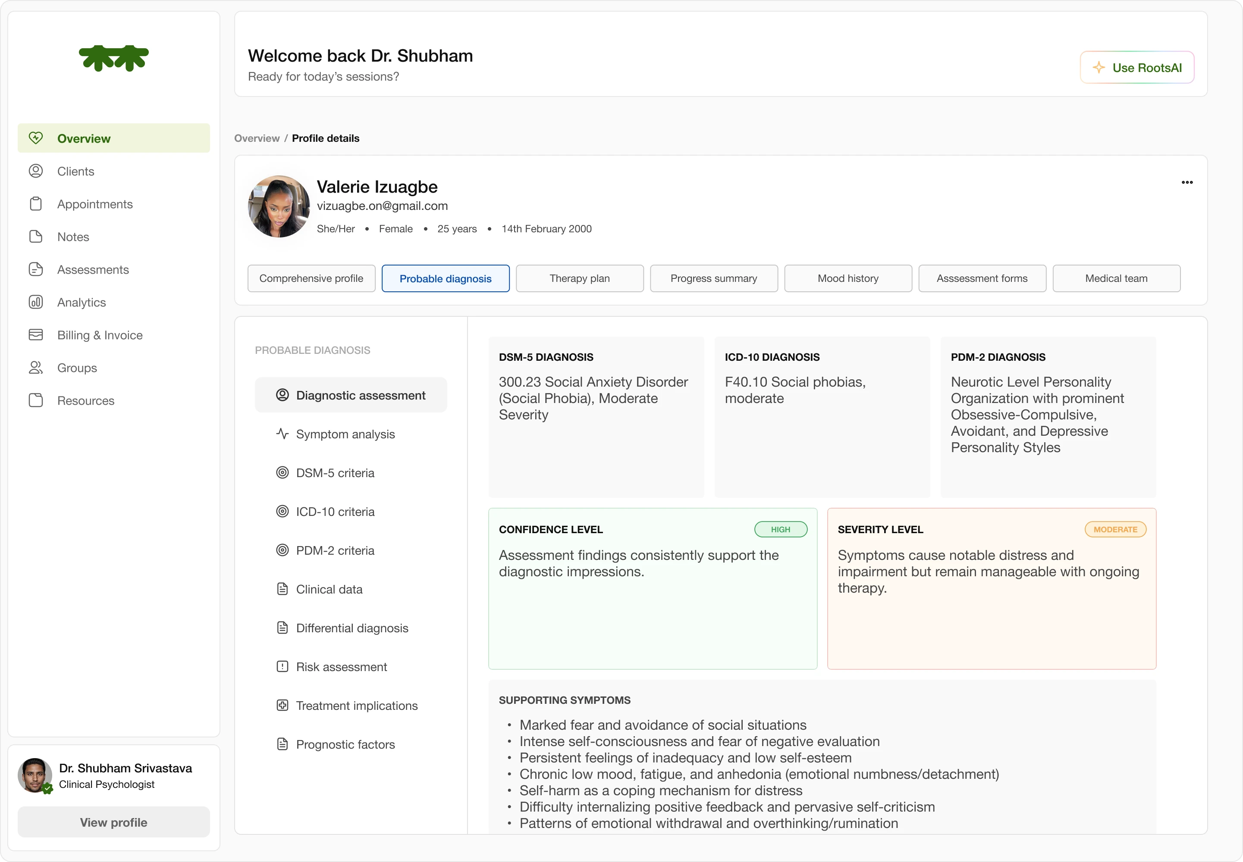This screenshot has height=862, width=1243.
Task: Open the three-dots profile options menu
Action: (x=1187, y=182)
